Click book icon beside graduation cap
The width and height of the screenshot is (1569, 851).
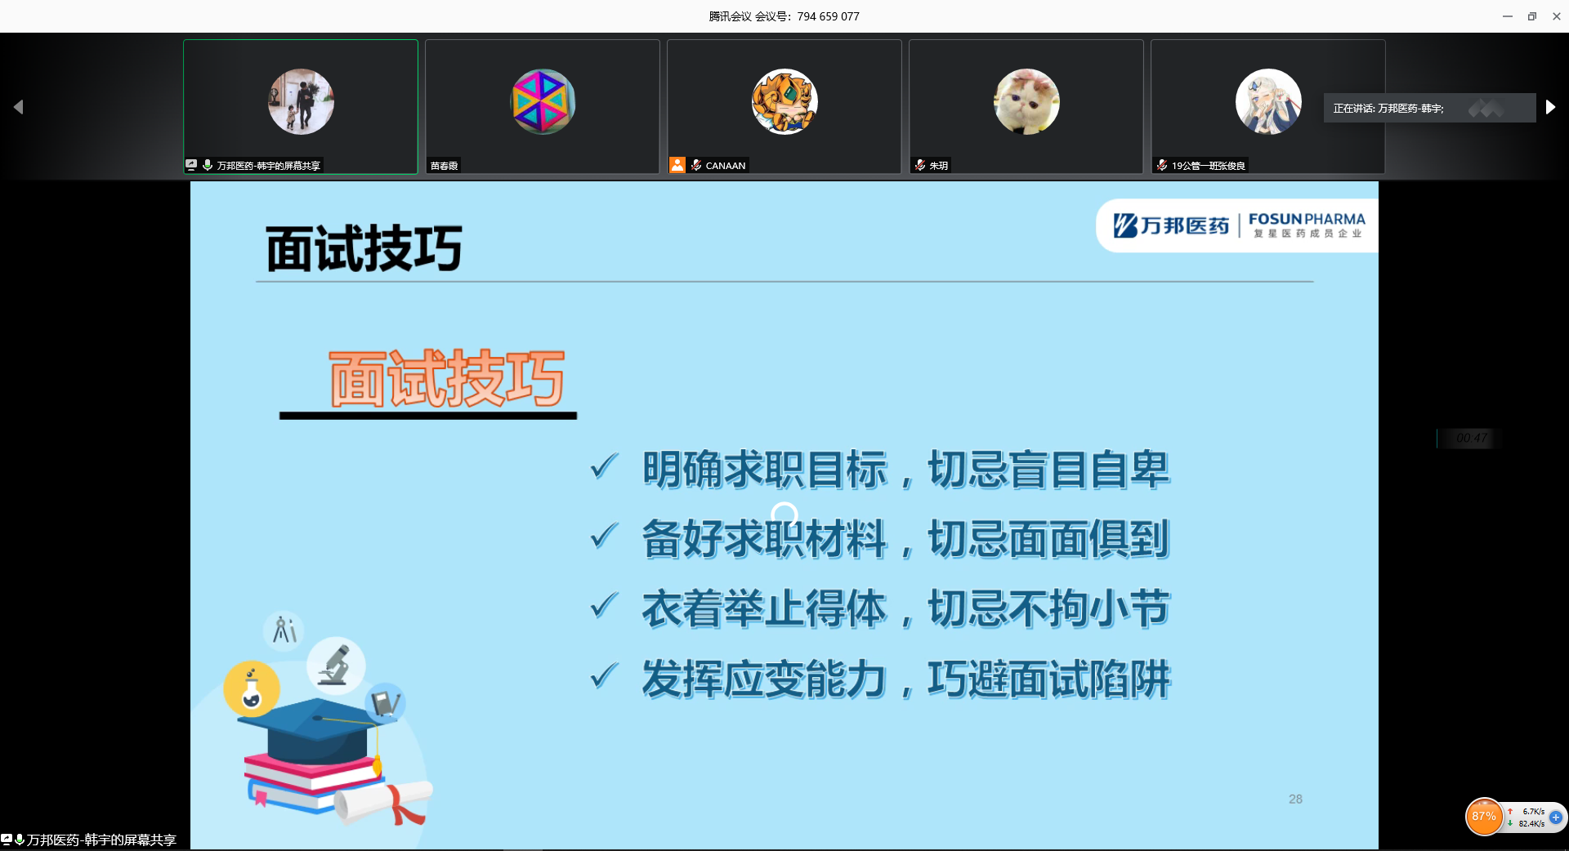pyautogui.click(x=385, y=702)
